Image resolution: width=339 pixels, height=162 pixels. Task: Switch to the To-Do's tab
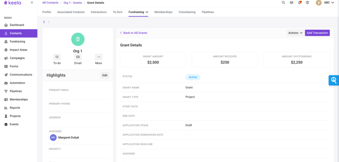point(118,12)
